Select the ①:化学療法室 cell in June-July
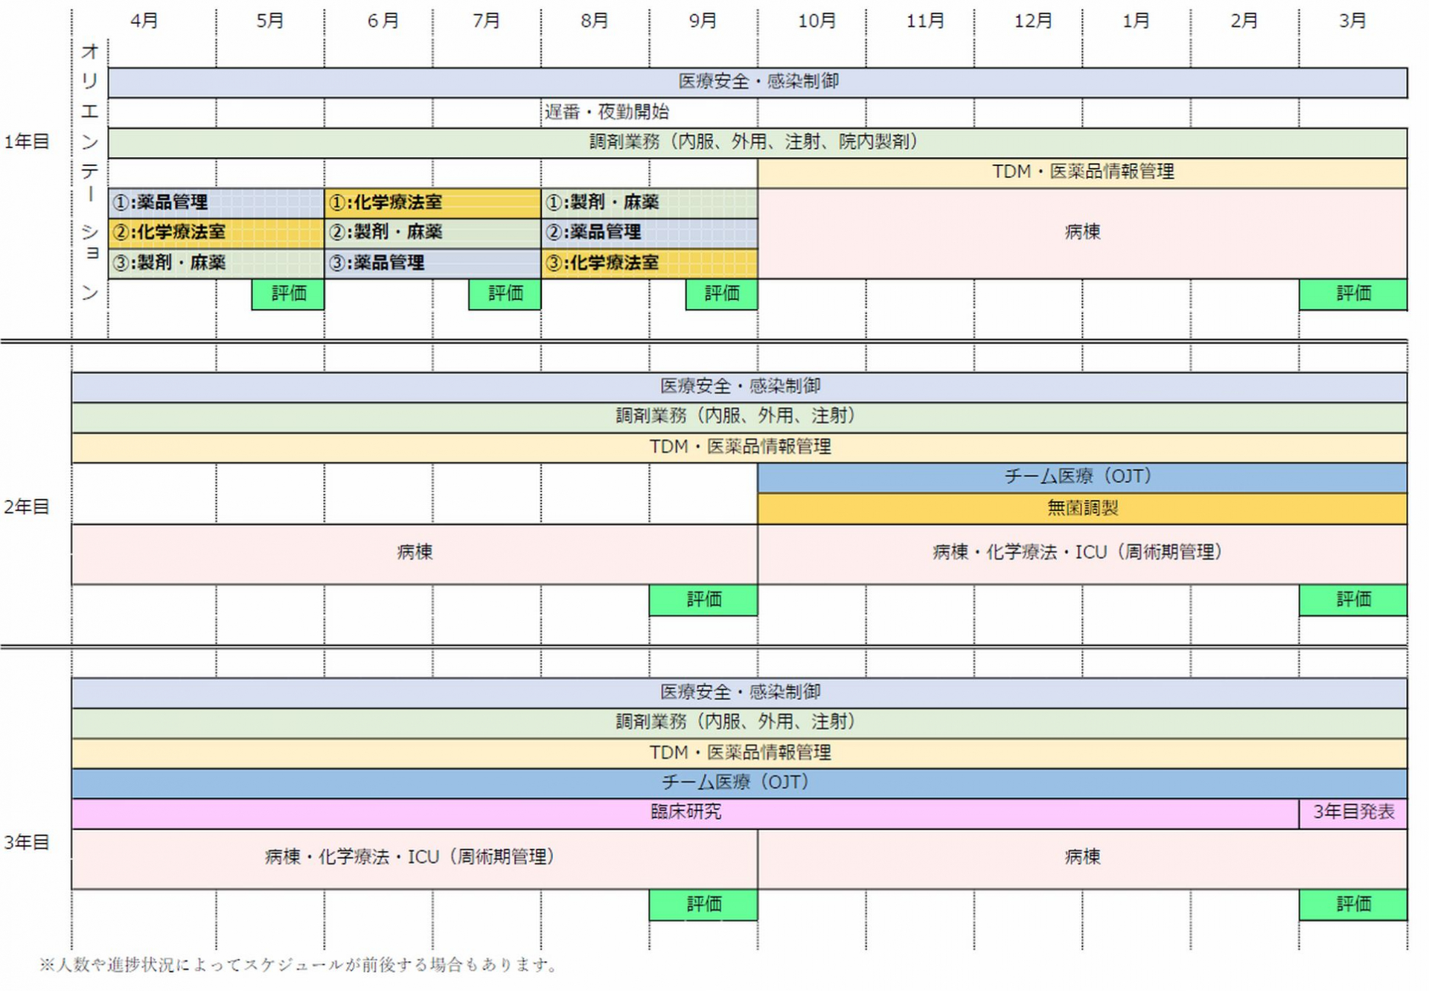This screenshot has width=1429, height=991. (x=432, y=202)
